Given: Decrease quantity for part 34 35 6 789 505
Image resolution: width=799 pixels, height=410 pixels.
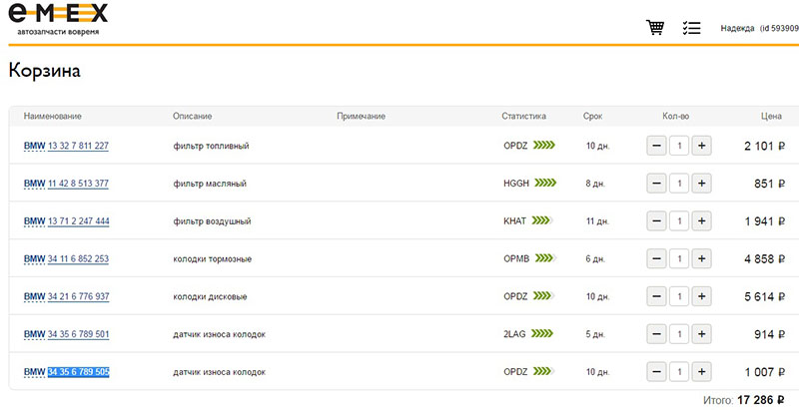Looking at the screenshot, I should point(656,372).
